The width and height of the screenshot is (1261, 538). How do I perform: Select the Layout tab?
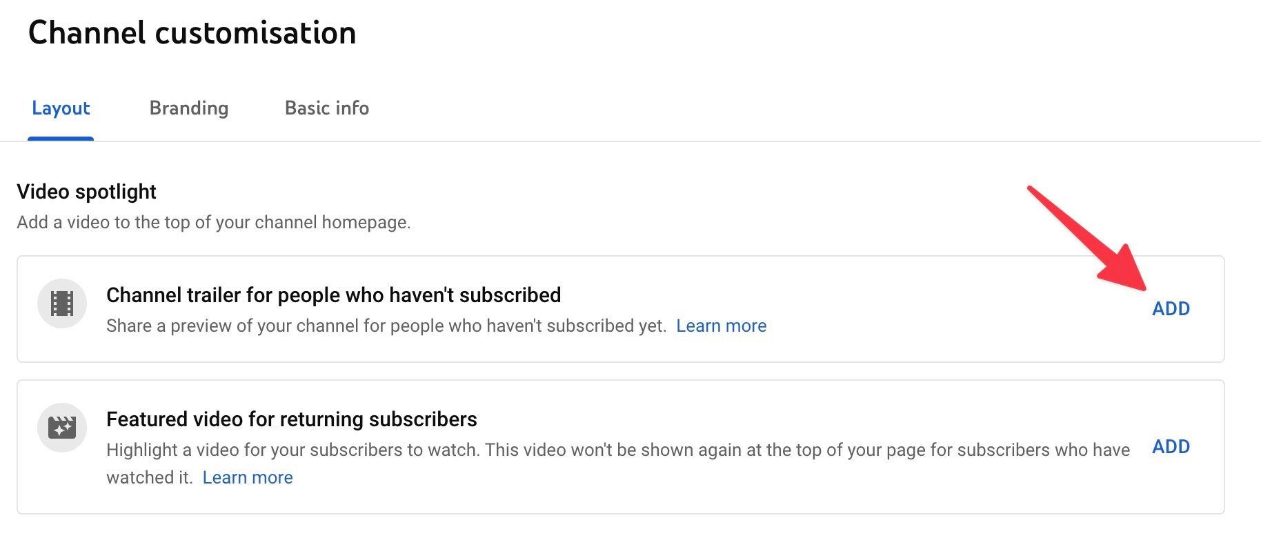61,108
